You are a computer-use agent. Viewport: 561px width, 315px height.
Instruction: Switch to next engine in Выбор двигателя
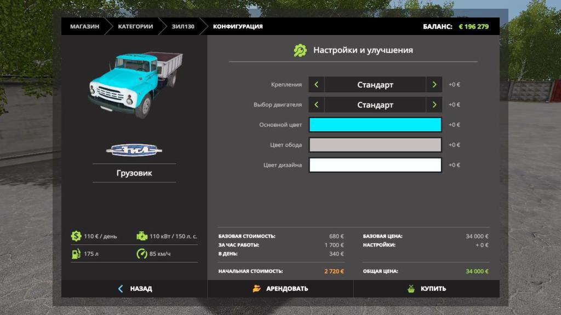434,105
